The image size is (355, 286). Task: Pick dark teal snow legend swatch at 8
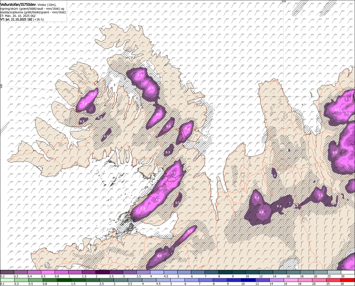pyautogui.click(x=225, y=272)
